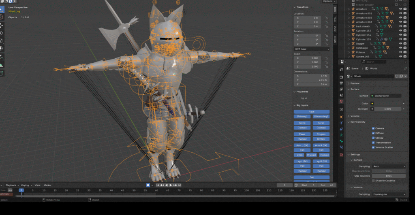Open the World properties tab icon
The height and width of the screenshot is (215, 415).
pos(341,101)
